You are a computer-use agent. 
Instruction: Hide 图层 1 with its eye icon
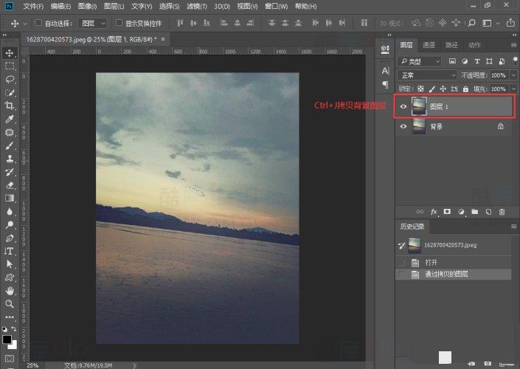[x=403, y=106]
